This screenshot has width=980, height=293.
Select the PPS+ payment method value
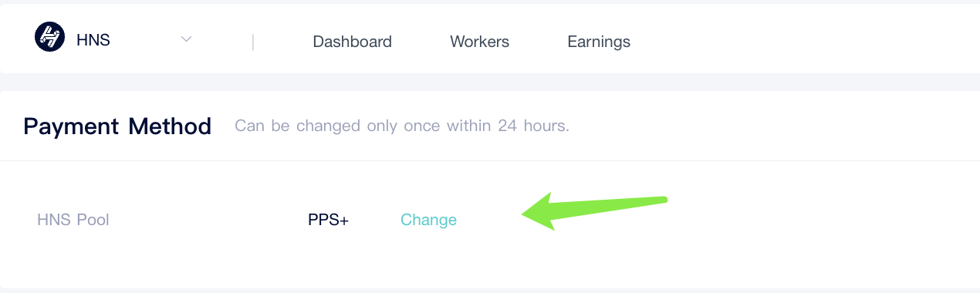coord(328,220)
